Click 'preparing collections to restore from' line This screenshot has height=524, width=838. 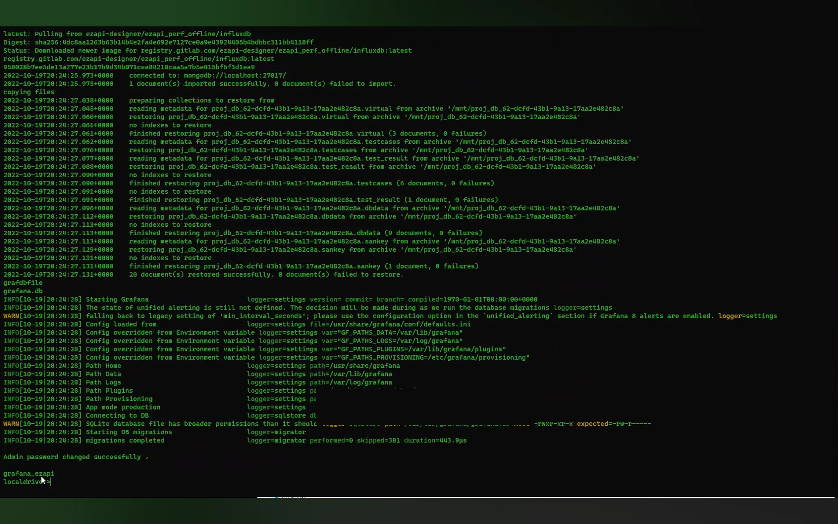coord(201,100)
